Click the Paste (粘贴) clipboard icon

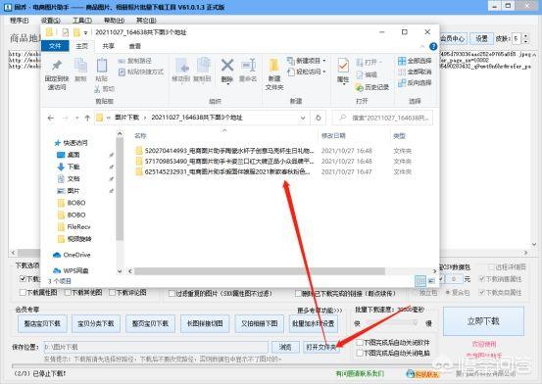click(x=102, y=66)
